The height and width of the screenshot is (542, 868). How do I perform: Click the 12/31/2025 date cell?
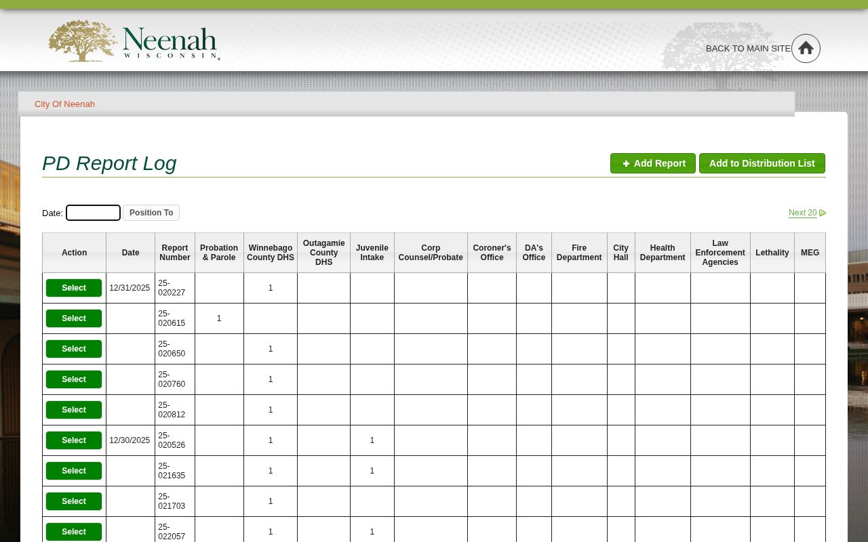(x=130, y=288)
